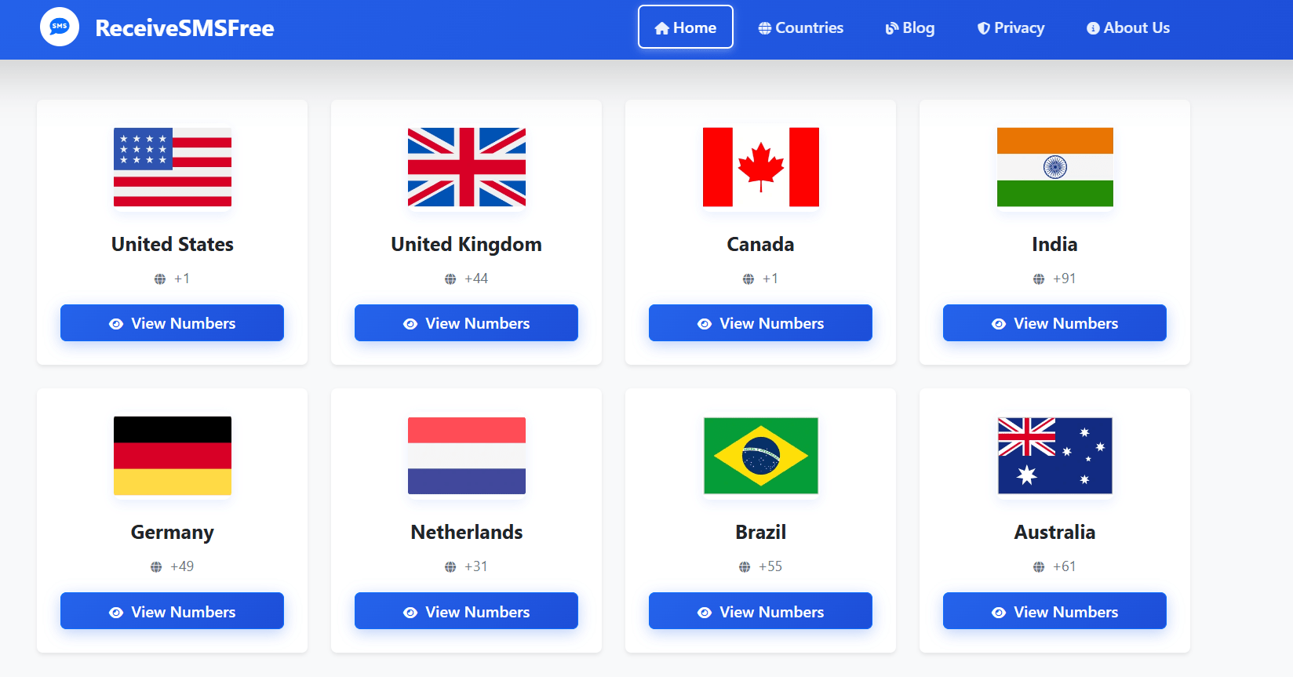Select the Canada flag icon

tap(761, 167)
